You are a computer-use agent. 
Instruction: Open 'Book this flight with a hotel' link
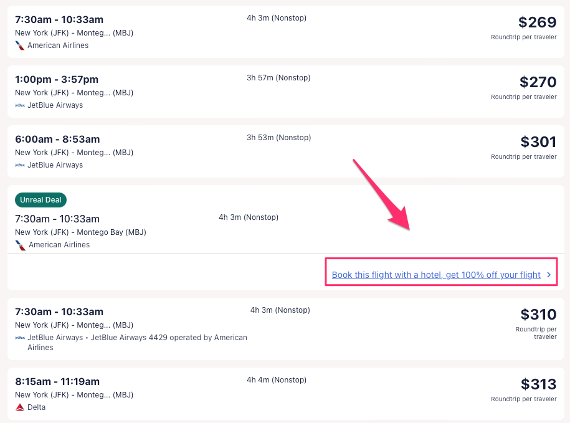click(435, 275)
